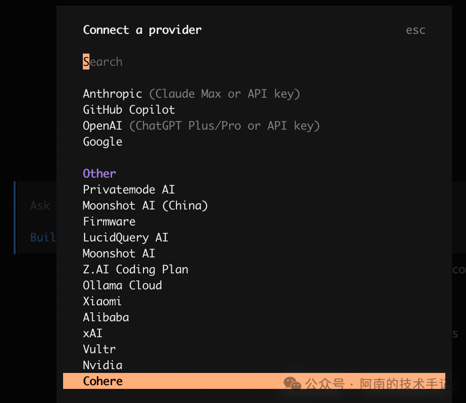Choose the Z.AI Coding Plan option

[135, 269]
